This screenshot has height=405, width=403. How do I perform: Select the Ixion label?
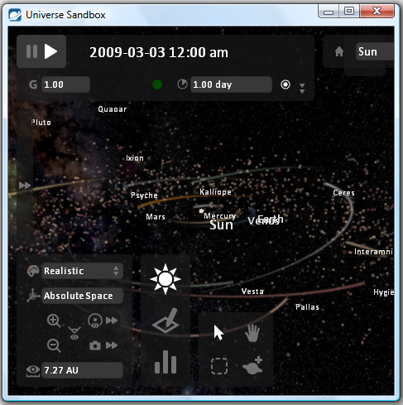coord(135,158)
